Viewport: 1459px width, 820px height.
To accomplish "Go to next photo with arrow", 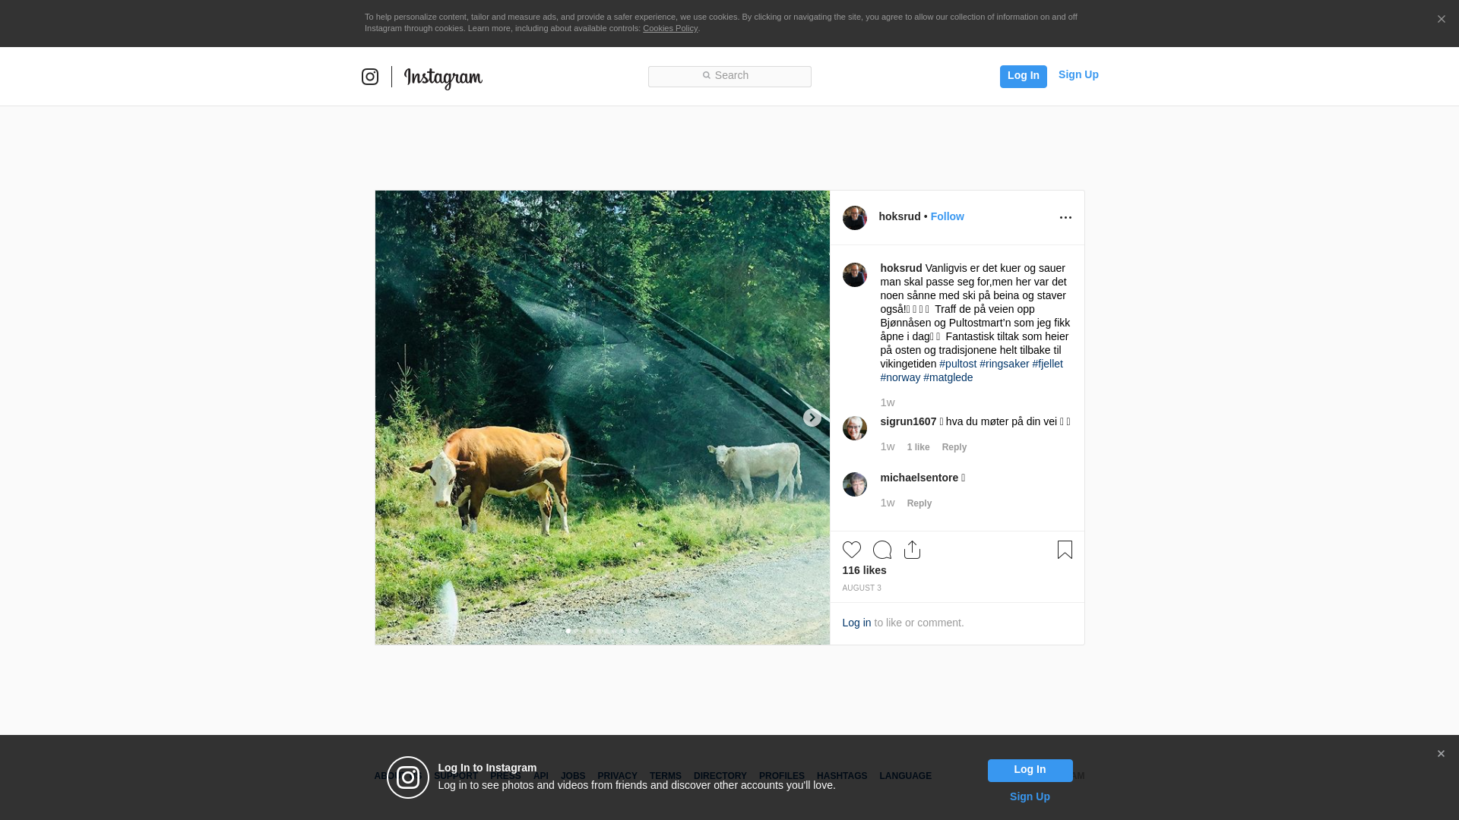I will pos(812,418).
